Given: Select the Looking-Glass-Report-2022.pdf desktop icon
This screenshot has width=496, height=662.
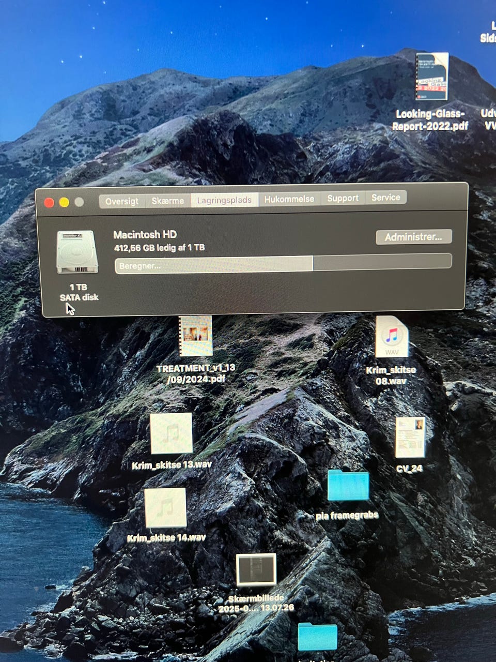Looking at the screenshot, I should [431, 77].
